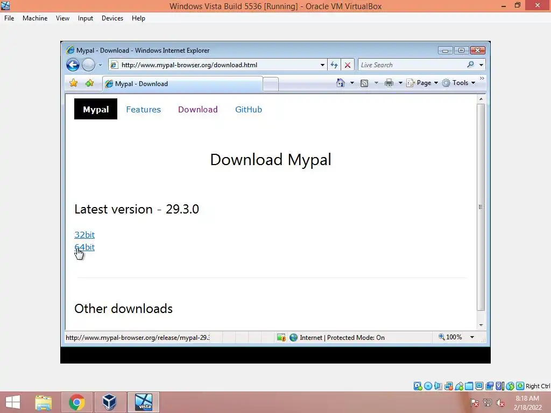Click VirtualBox mouse integration indicator

[x=510, y=386]
